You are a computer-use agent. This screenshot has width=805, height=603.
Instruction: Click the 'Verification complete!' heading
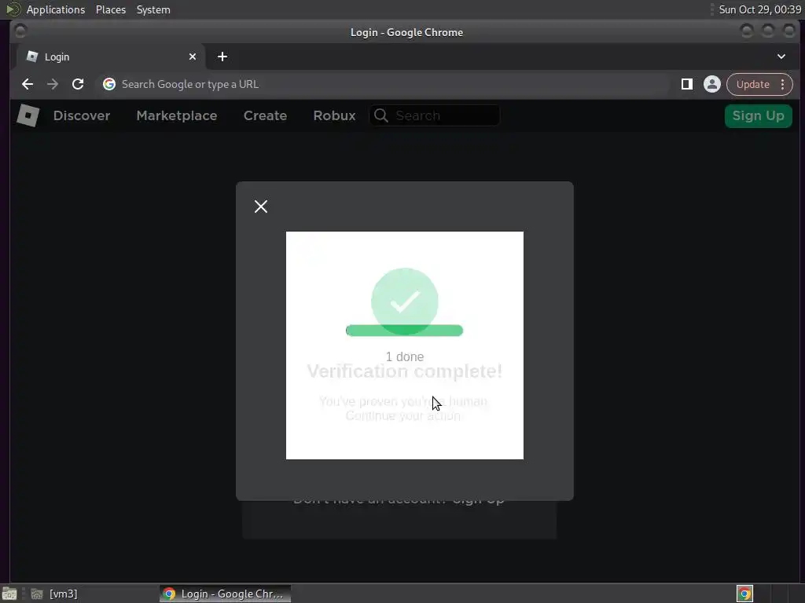pyautogui.click(x=405, y=371)
